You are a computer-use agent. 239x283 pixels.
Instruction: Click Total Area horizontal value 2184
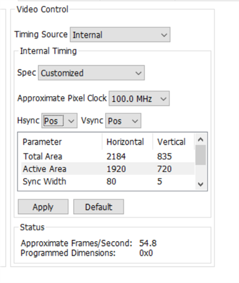point(116,156)
